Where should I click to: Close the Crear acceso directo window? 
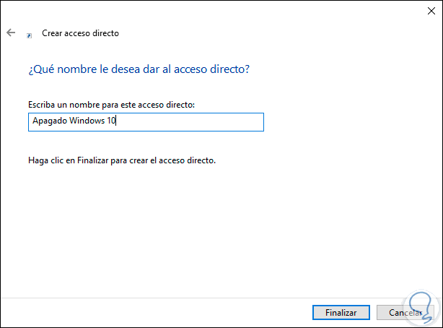(x=426, y=11)
